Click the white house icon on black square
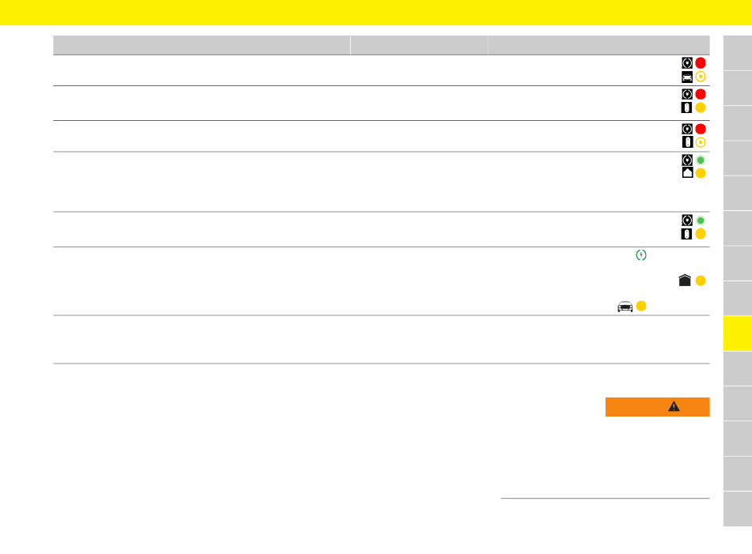 687,173
